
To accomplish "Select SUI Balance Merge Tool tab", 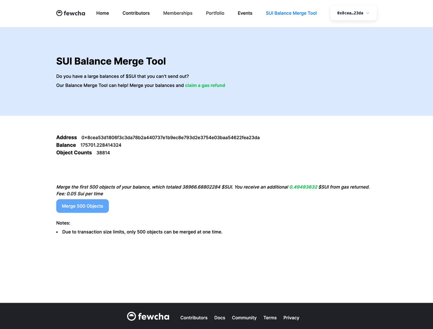I will pos(291,13).
